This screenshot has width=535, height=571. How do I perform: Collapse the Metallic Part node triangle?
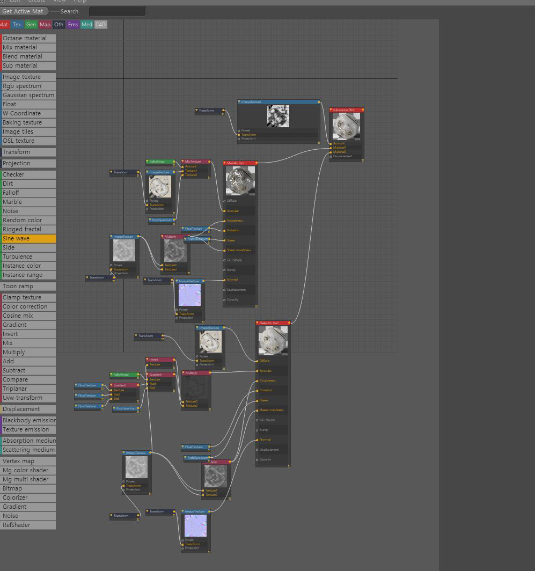coord(225,163)
